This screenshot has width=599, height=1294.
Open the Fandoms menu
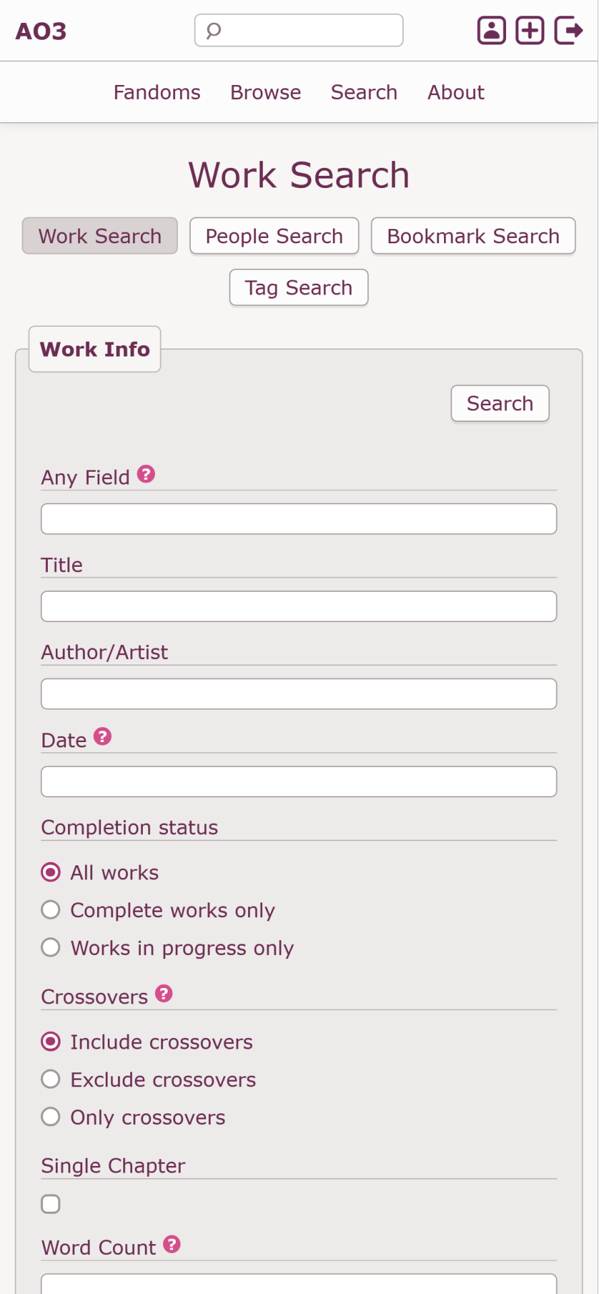(x=157, y=92)
